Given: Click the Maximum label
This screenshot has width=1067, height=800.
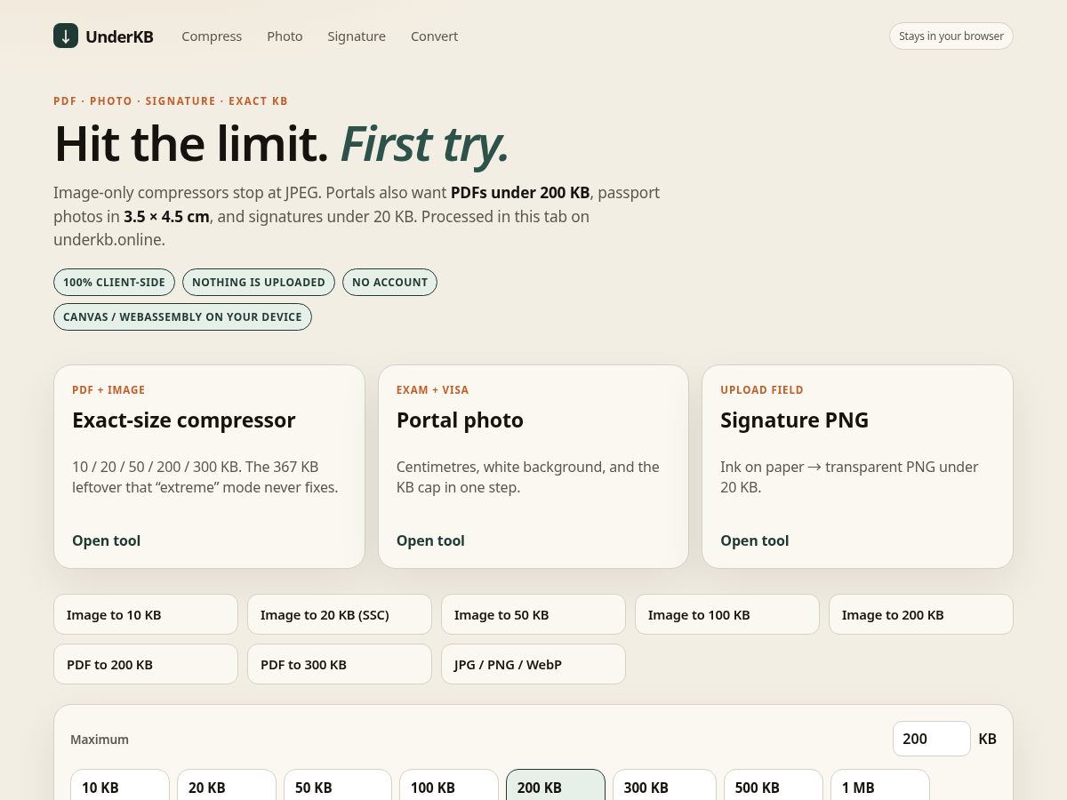Looking at the screenshot, I should (100, 739).
